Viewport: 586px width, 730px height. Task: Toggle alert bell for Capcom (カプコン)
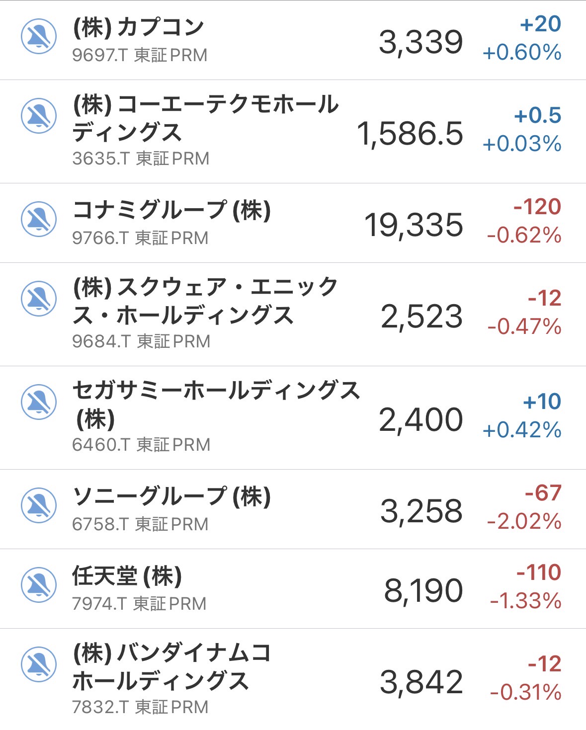(39, 36)
